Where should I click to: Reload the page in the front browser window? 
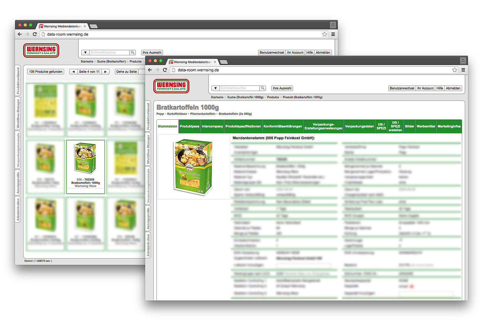pyautogui.click(x=165, y=70)
